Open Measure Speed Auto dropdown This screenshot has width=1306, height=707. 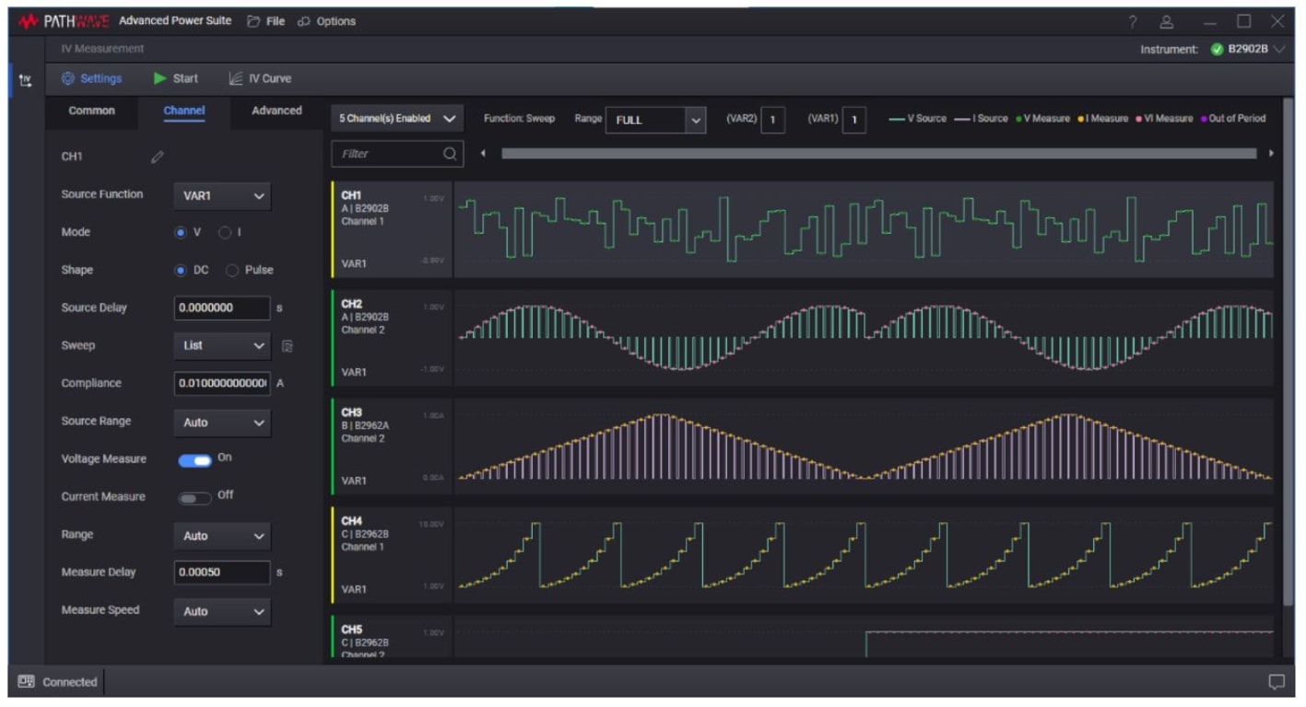click(x=222, y=611)
